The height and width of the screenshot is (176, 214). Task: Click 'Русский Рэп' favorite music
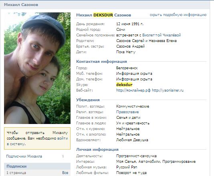click(x=127, y=167)
